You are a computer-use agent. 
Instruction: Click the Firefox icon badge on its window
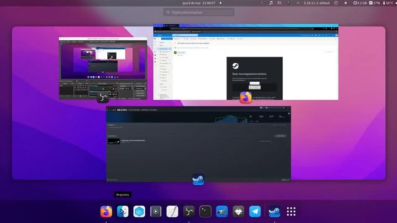tap(246, 97)
